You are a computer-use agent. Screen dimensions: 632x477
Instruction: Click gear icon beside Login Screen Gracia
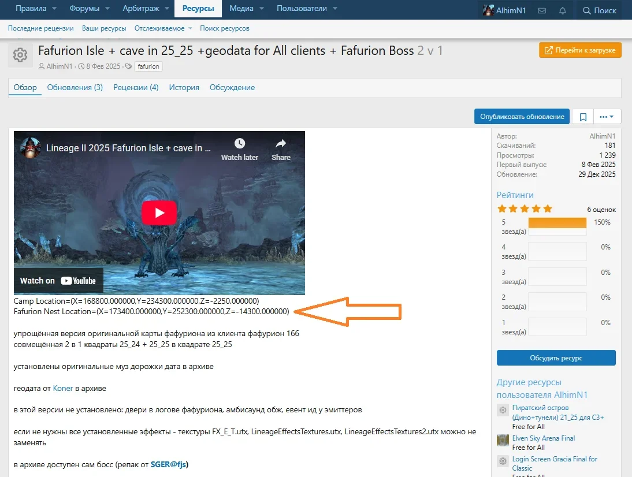pyautogui.click(x=503, y=461)
